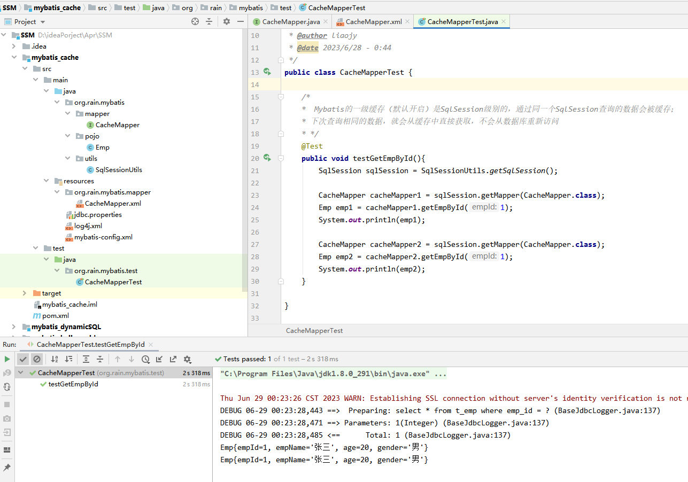Click Collapse All icon in Project panel header

(x=209, y=21)
